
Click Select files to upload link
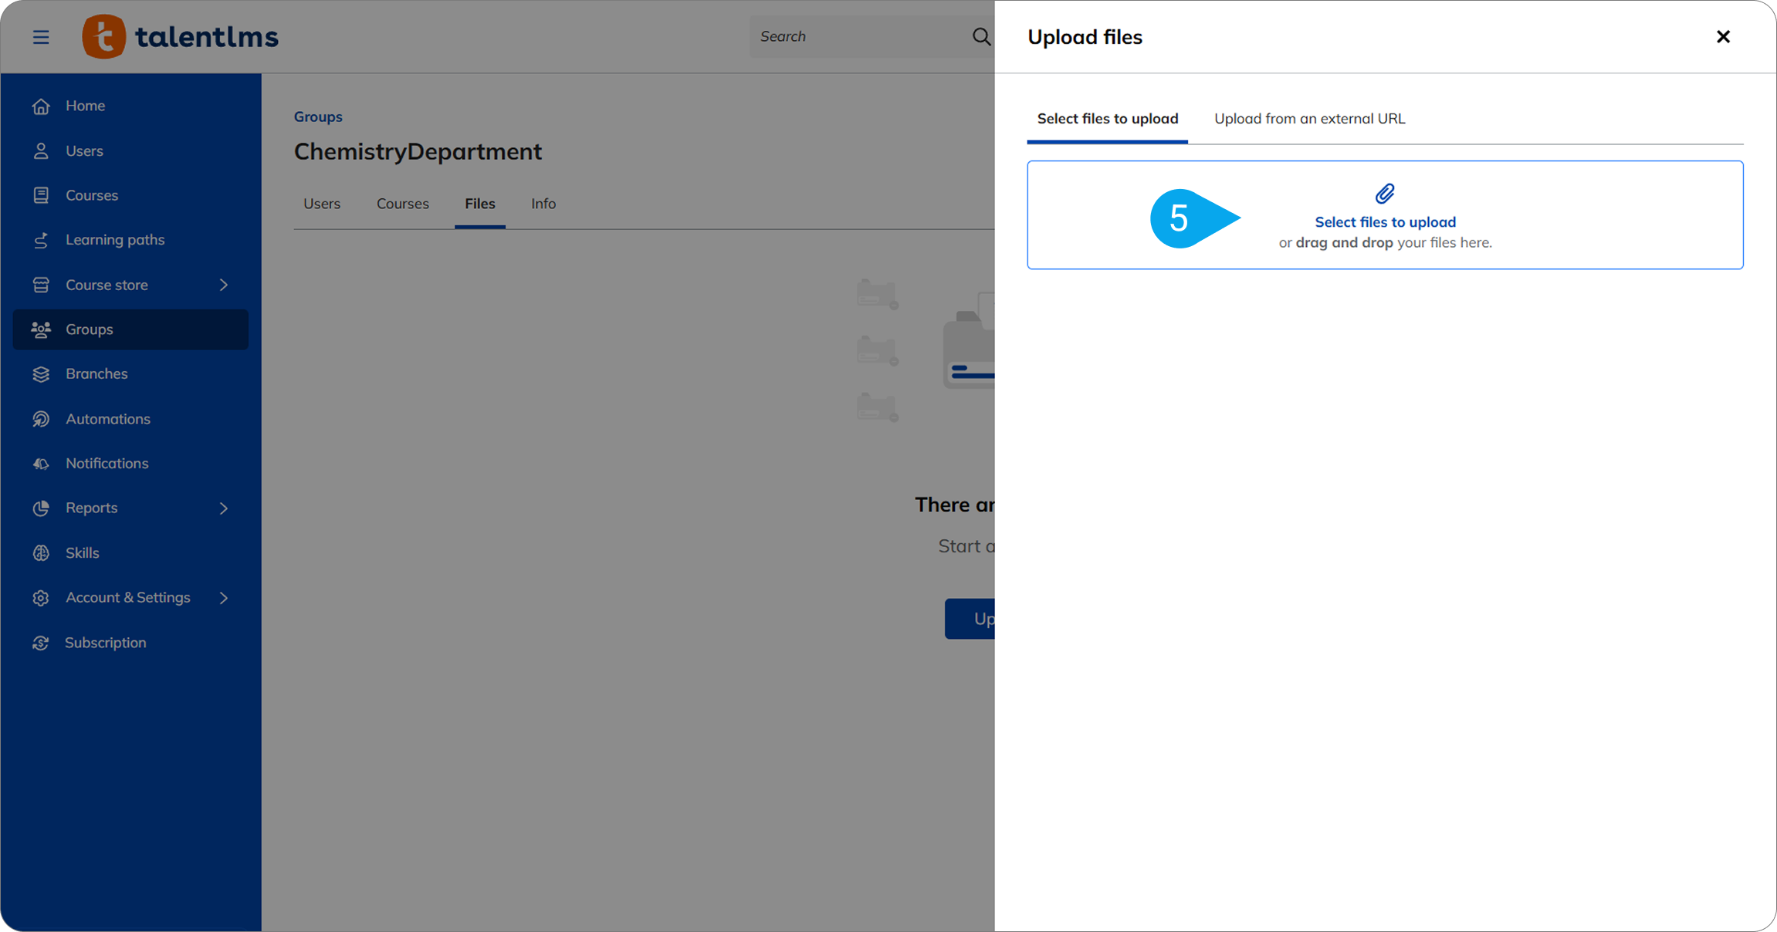(1385, 222)
